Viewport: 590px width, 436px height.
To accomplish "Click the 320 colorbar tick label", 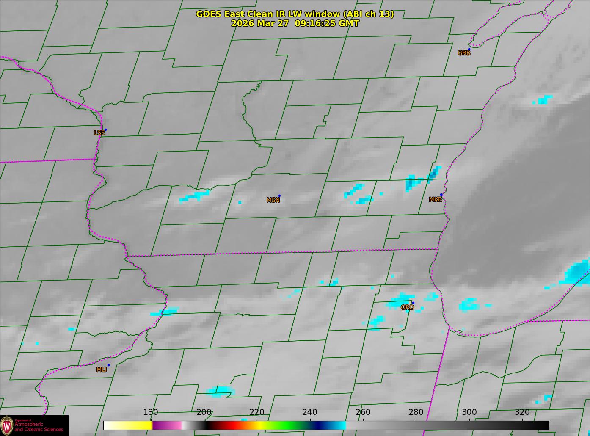I will 522,412.
